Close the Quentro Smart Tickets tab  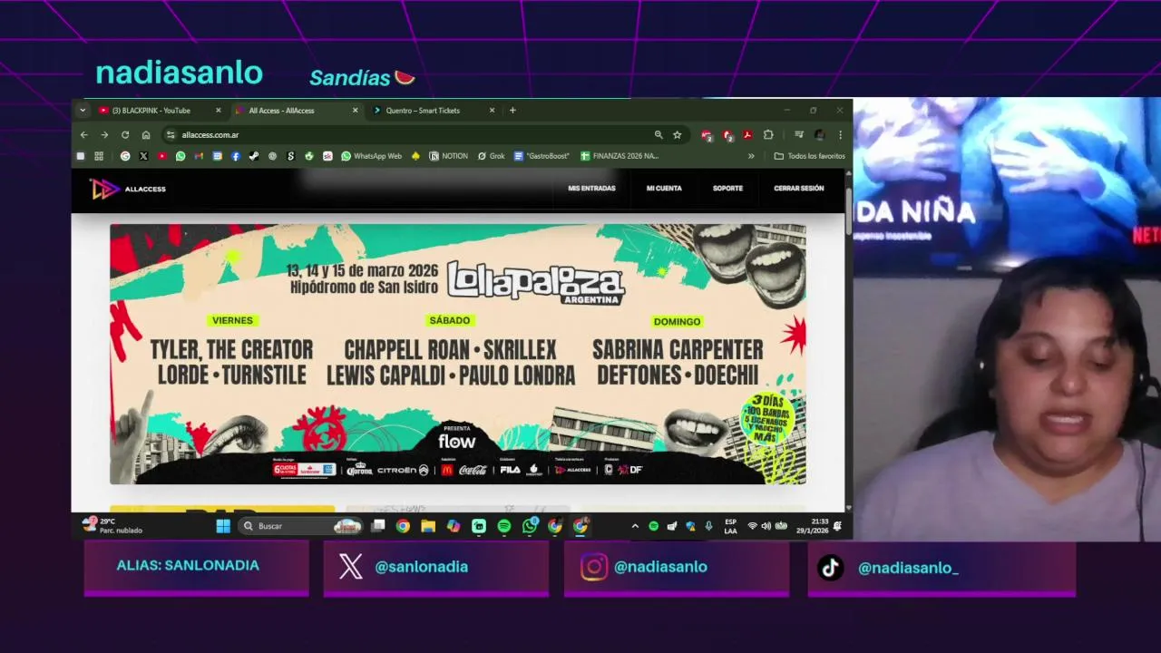(x=492, y=111)
